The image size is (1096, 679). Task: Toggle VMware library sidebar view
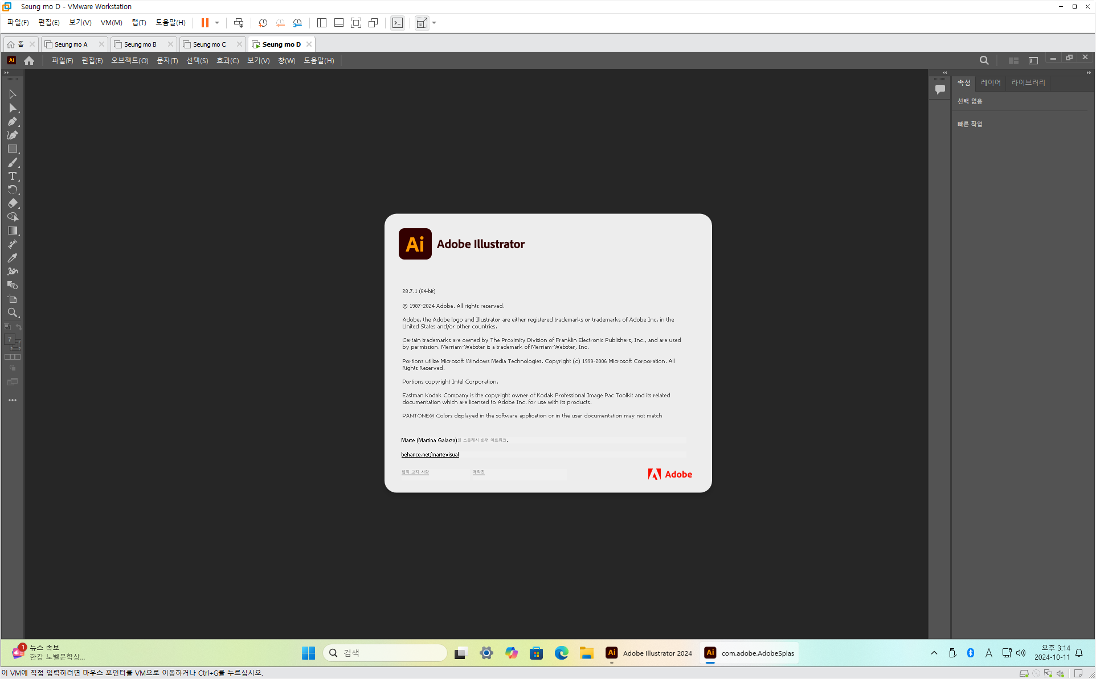click(x=322, y=23)
